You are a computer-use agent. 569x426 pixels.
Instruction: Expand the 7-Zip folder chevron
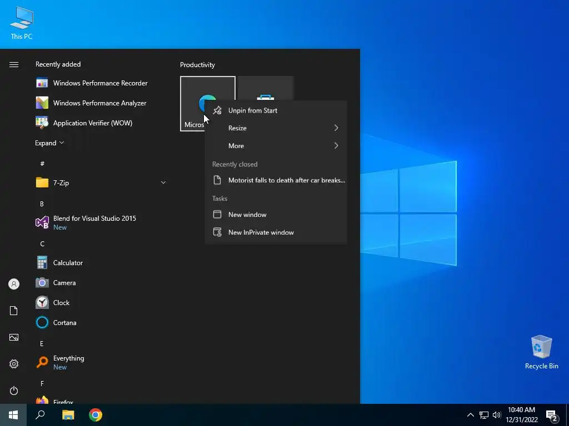(163, 182)
